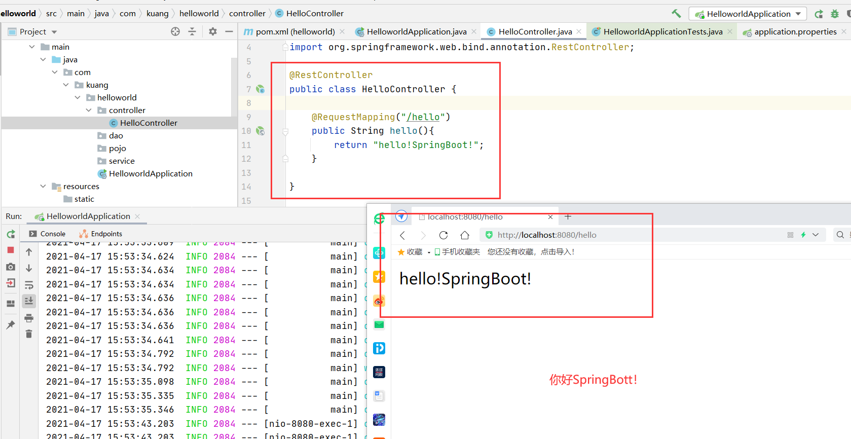851x439 pixels.
Task: Click the pin tab icon in Run panel
Action: (x=11, y=325)
